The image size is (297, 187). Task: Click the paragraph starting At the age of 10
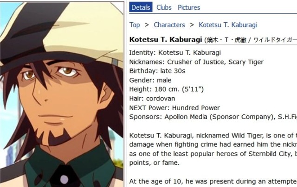coord(213,181)
